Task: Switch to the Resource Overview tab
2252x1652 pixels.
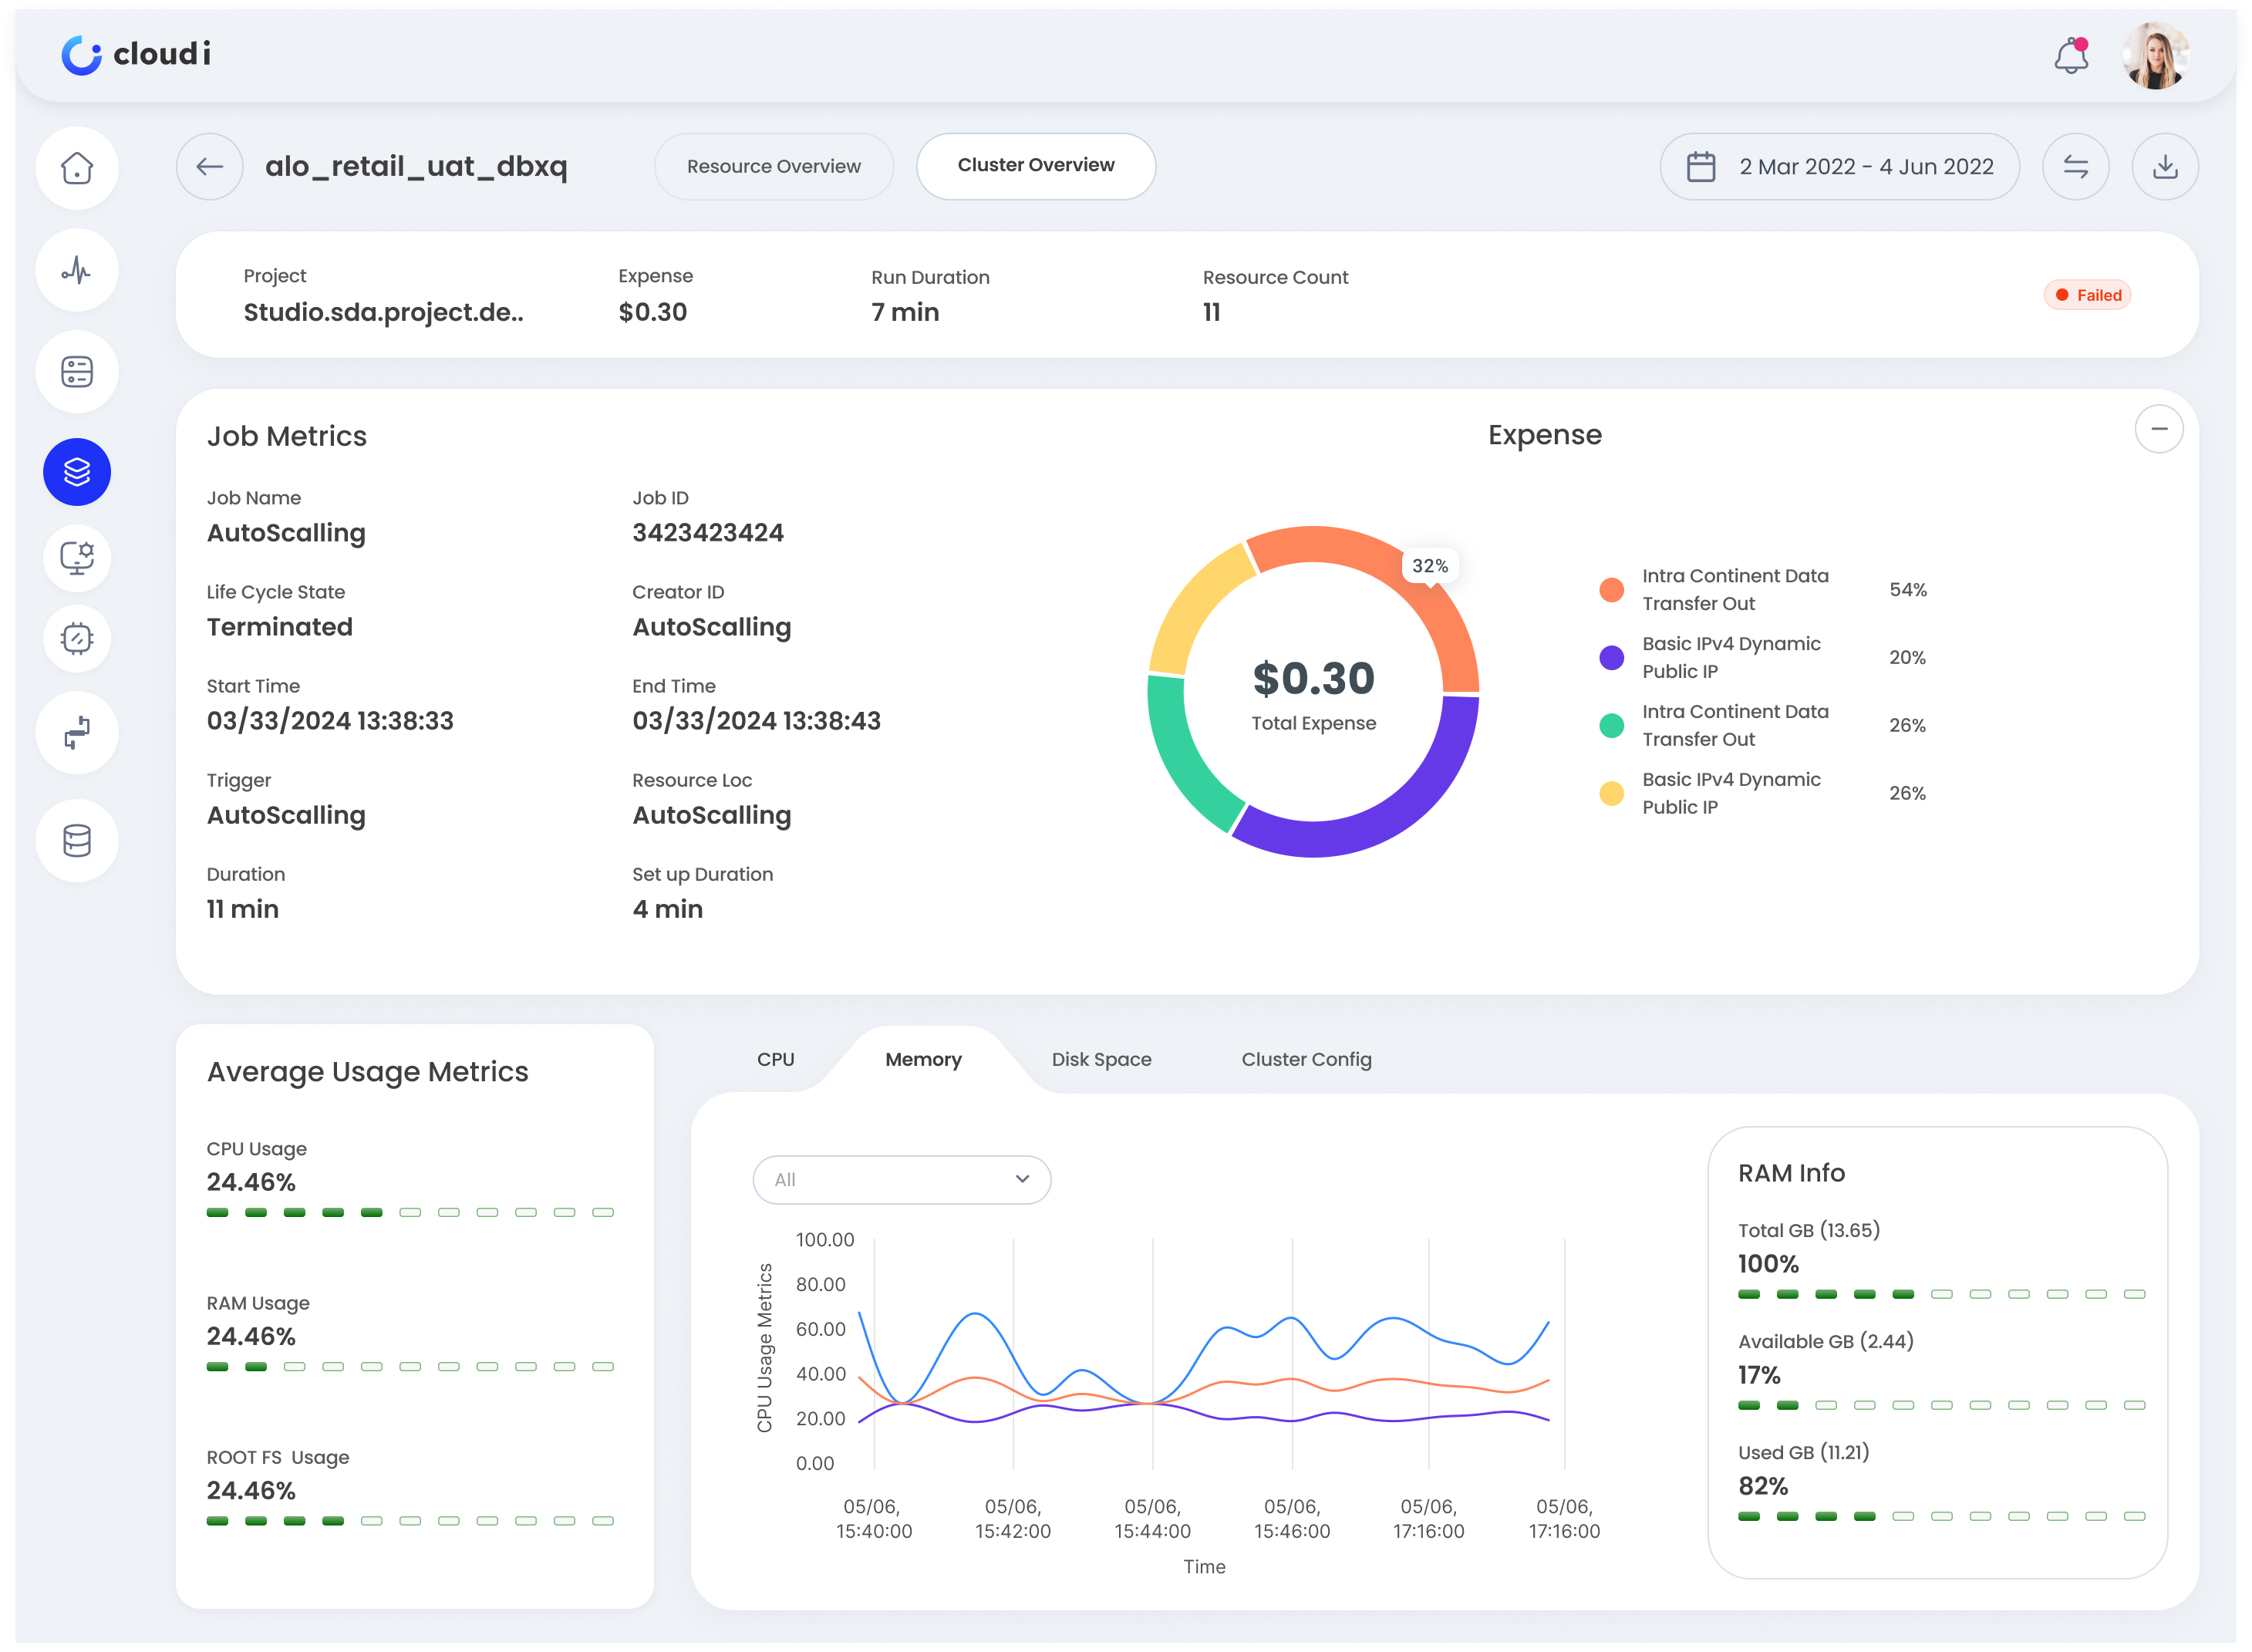Action: 774,166
